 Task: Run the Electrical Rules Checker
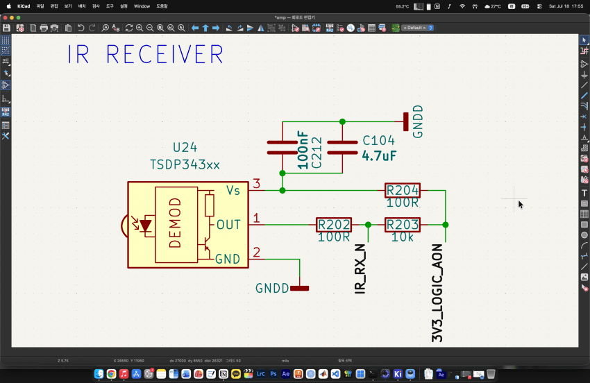click(x=340, y=28)
